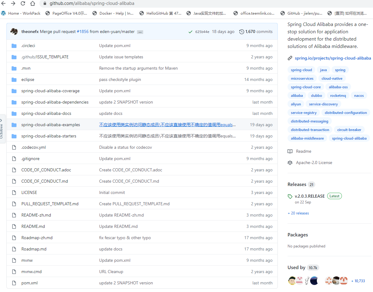Click the green commit status checkmark
373x292 pixels.
coord(190,32)
